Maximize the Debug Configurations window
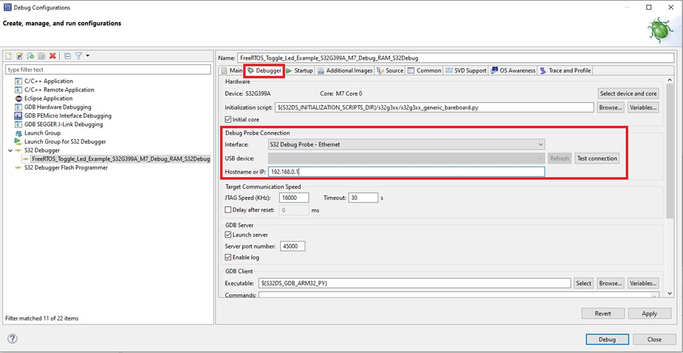The height and width of the screenshot is (353, 683). coord(649,8)
